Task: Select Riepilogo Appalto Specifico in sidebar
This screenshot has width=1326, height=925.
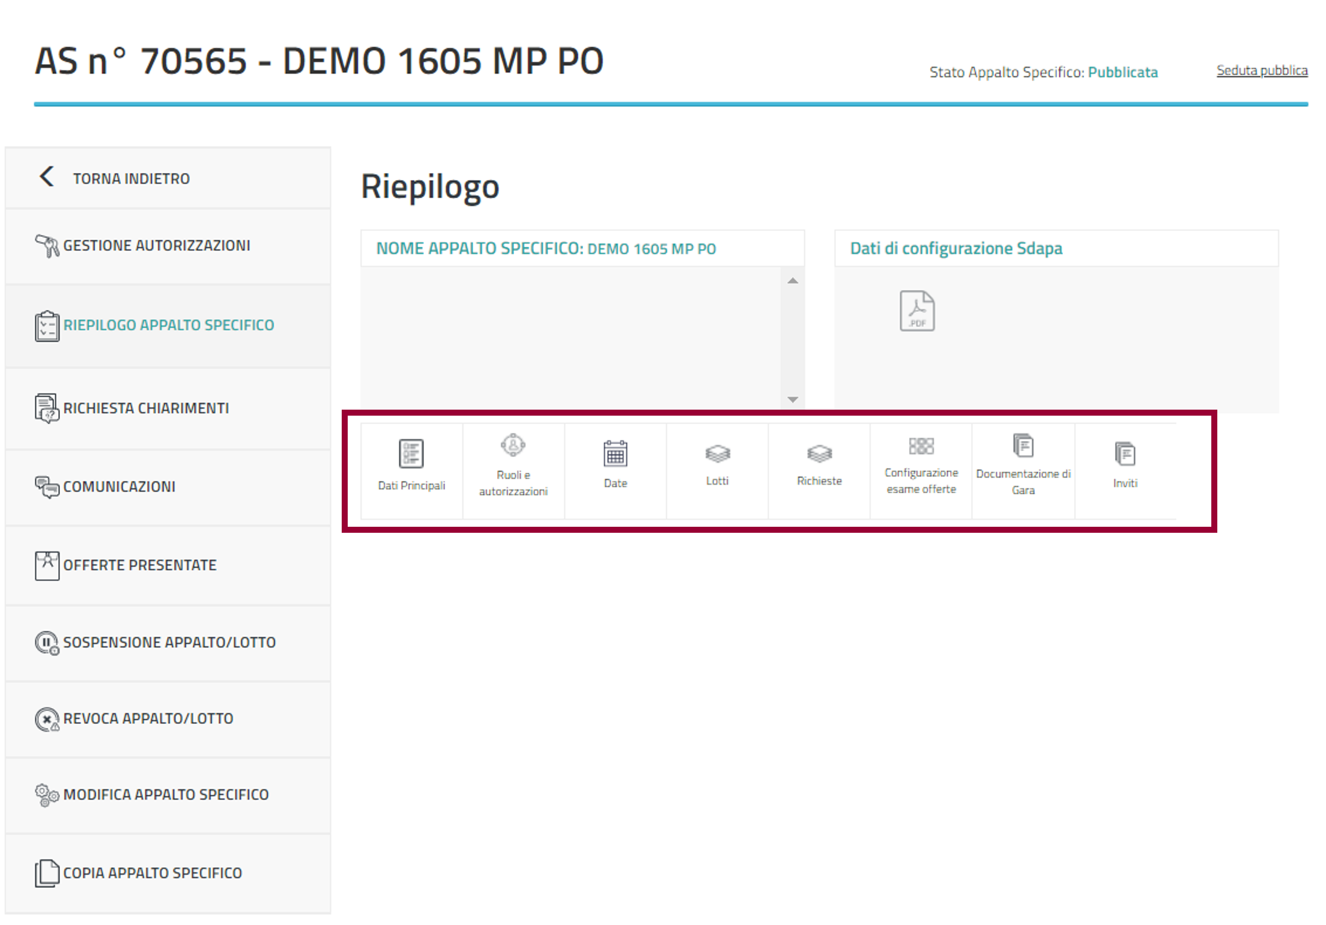Action: pyautogui.click(x=168, y=325)
